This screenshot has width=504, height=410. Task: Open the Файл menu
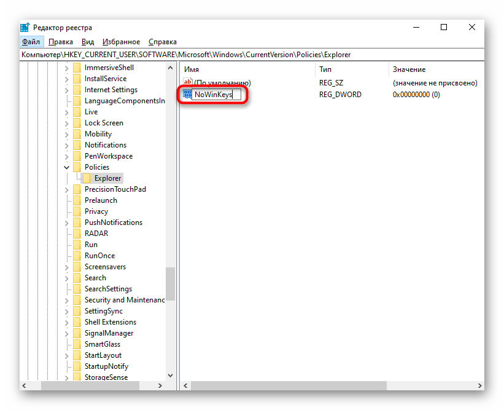[31, 42]
